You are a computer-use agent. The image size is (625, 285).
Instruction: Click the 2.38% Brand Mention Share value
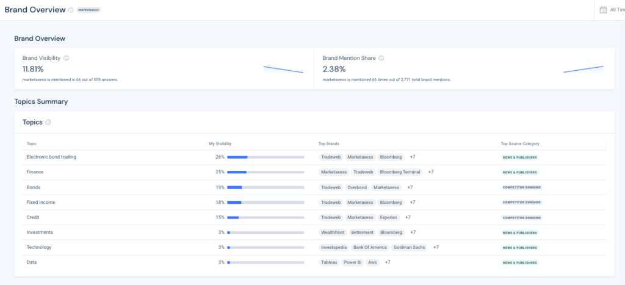334,70
